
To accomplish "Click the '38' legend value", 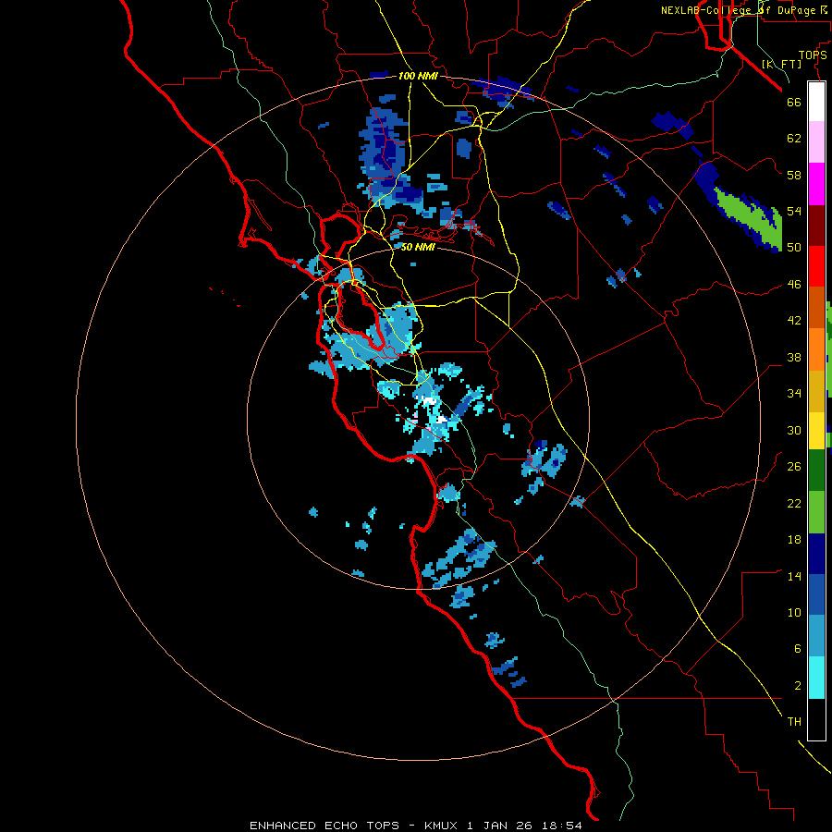I will [x=794, y=357].
